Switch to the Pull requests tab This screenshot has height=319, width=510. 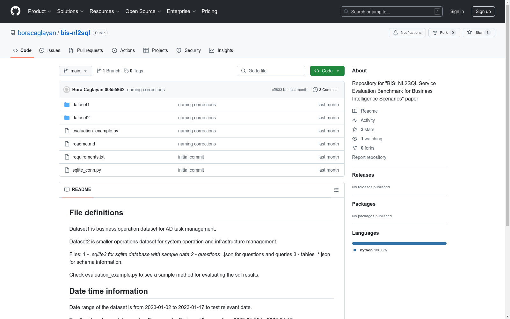click(86, 50)
